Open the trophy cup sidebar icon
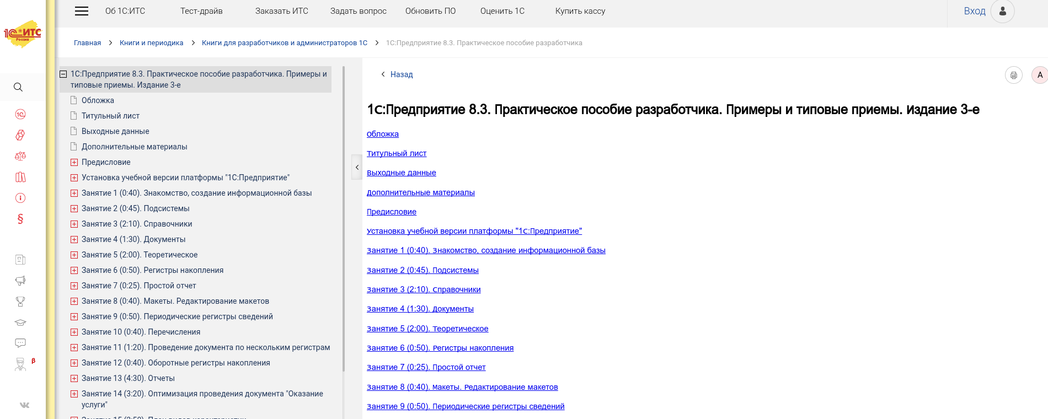This screenshot has width=1048, height=419. coord(20,302)
